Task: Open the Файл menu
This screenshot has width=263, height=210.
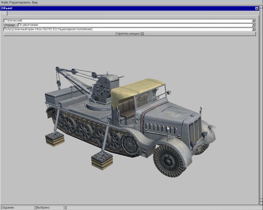Action: click(x=4, y=2)
